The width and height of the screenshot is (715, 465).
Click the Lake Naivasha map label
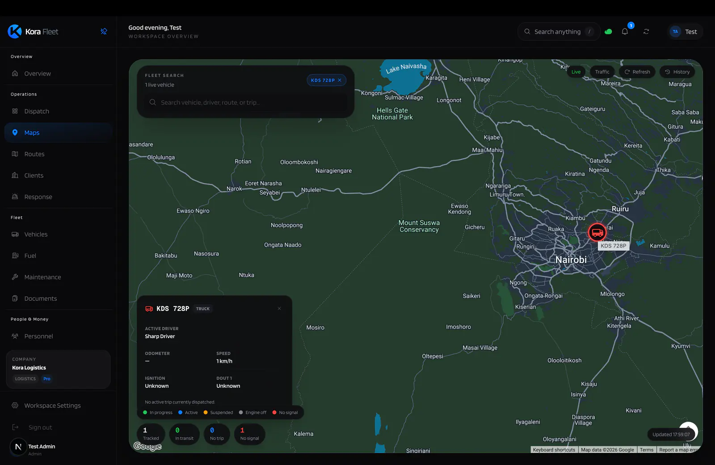[x=406, y=68]
